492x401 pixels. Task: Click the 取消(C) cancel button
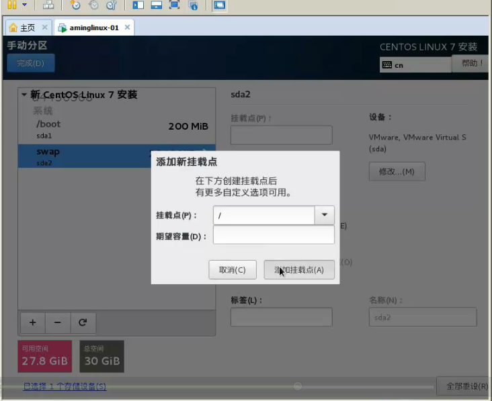(233, 269)
